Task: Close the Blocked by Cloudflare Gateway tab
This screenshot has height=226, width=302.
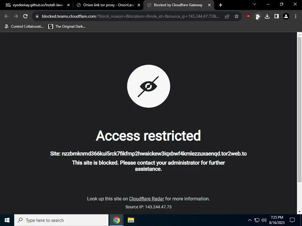Action: tap(209, 5)
